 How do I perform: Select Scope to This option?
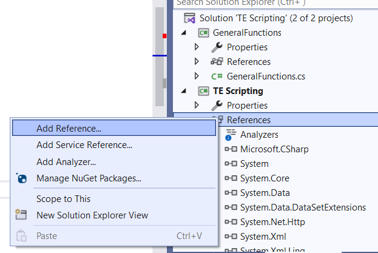point(63,198)
